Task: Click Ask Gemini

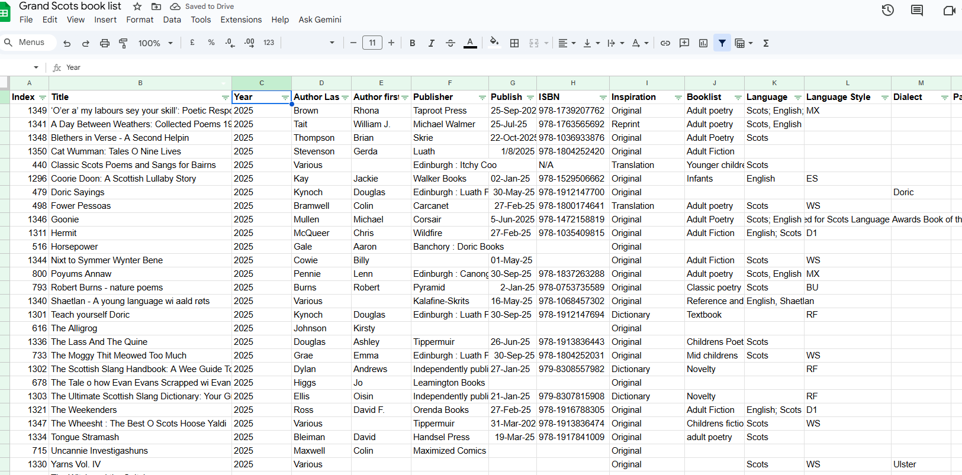Action: pos(320,20)
